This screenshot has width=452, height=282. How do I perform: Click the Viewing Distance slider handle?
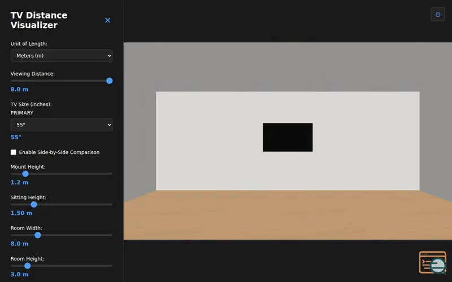(109, 81)
